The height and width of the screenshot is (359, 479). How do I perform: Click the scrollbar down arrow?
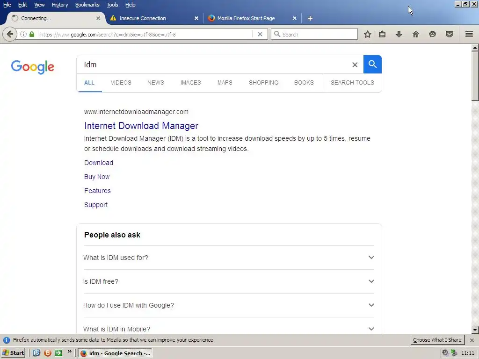pyautogui.click(x=475, y=330)
